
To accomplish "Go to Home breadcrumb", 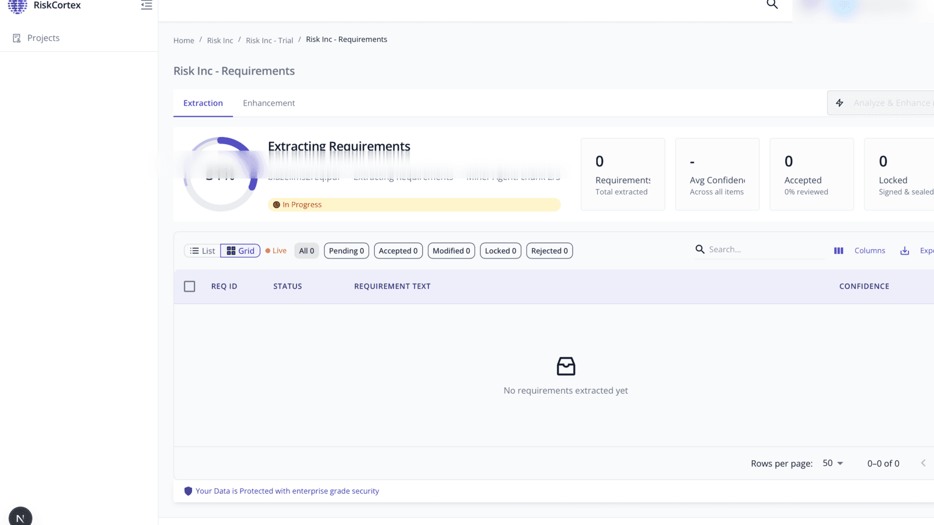I will point(184,40).
